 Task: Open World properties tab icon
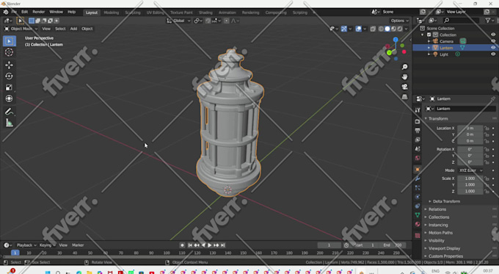coord(418,158)
